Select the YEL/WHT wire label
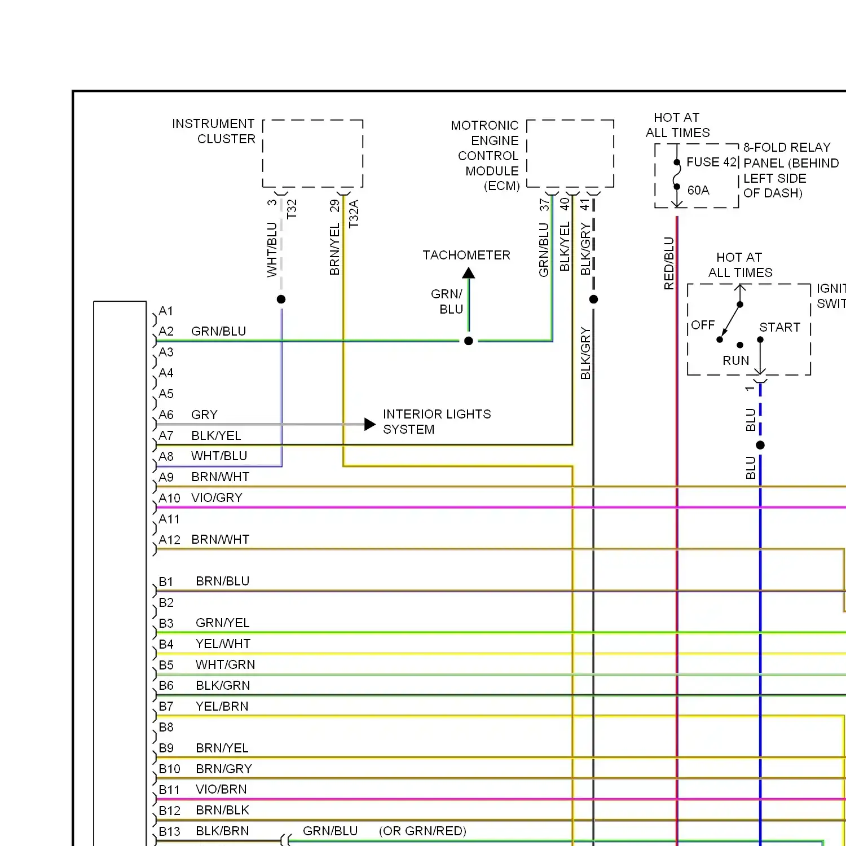846x846 pixels. [x=223, y=644]
